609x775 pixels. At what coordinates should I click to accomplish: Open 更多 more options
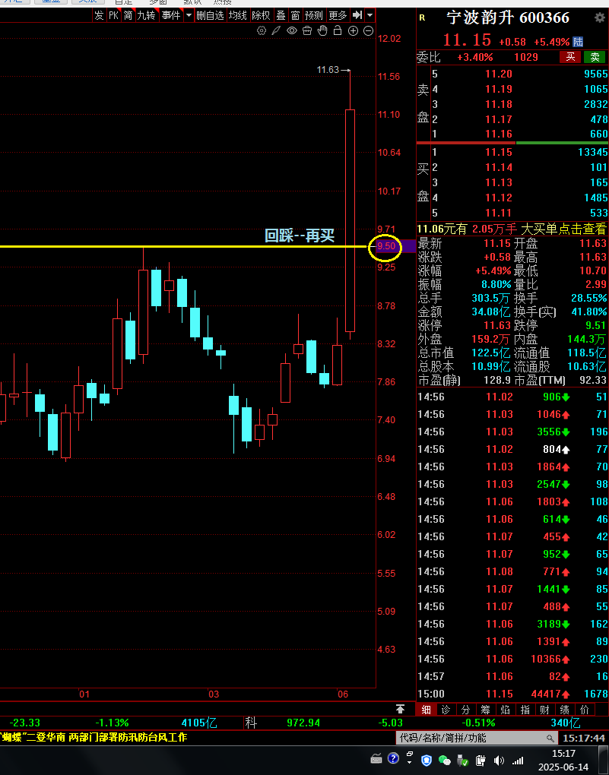(x=338, y=15)
